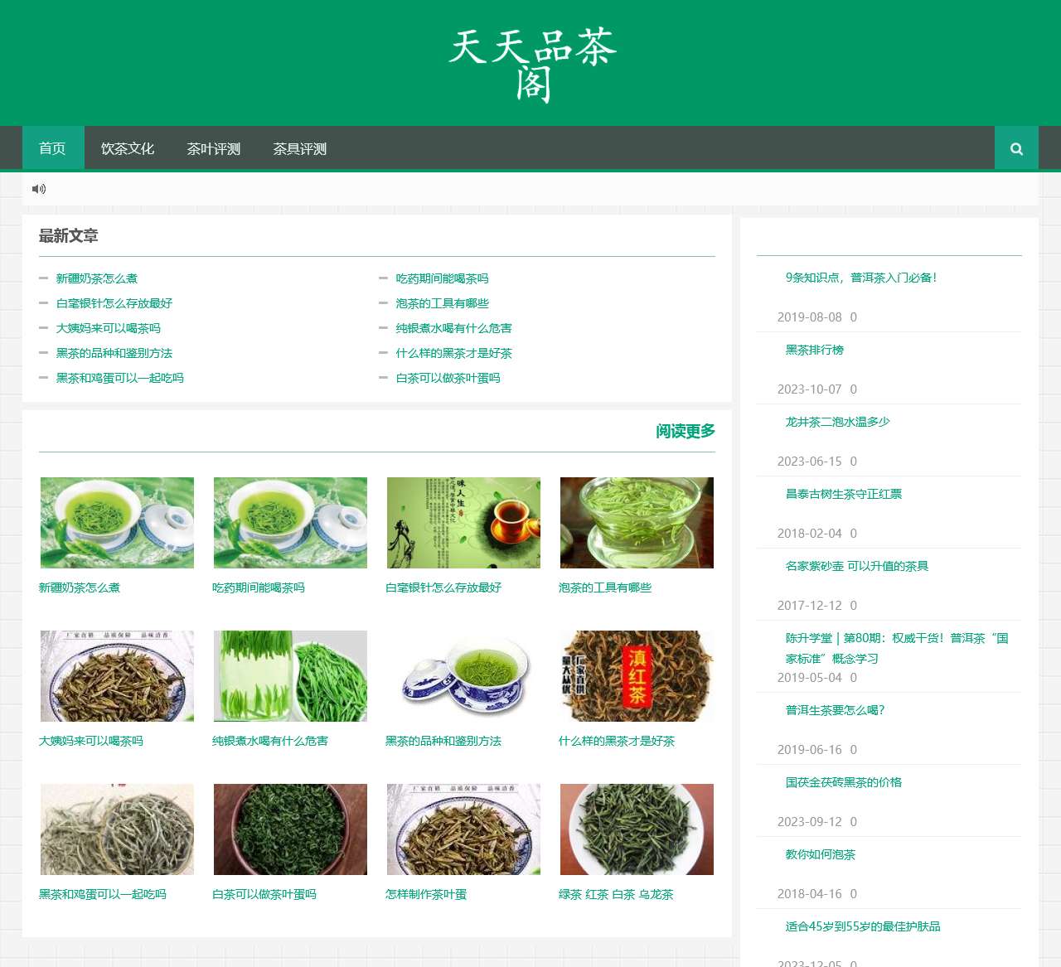Image resolution: width=1061 pixels, height=967 pixels.
Task: Click the 滇红茶 article thumbnail
Action: [x=636, y=675]
